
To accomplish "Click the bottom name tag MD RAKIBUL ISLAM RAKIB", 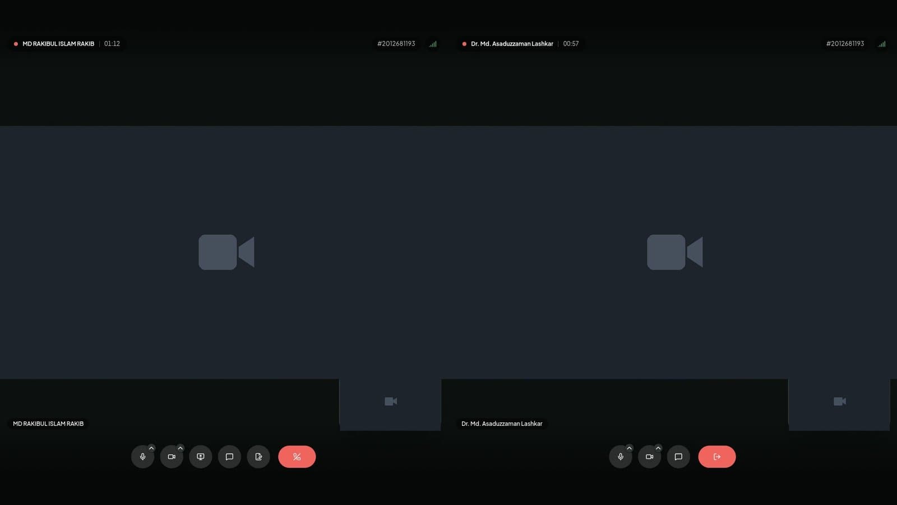I will [x=48, y=424].
